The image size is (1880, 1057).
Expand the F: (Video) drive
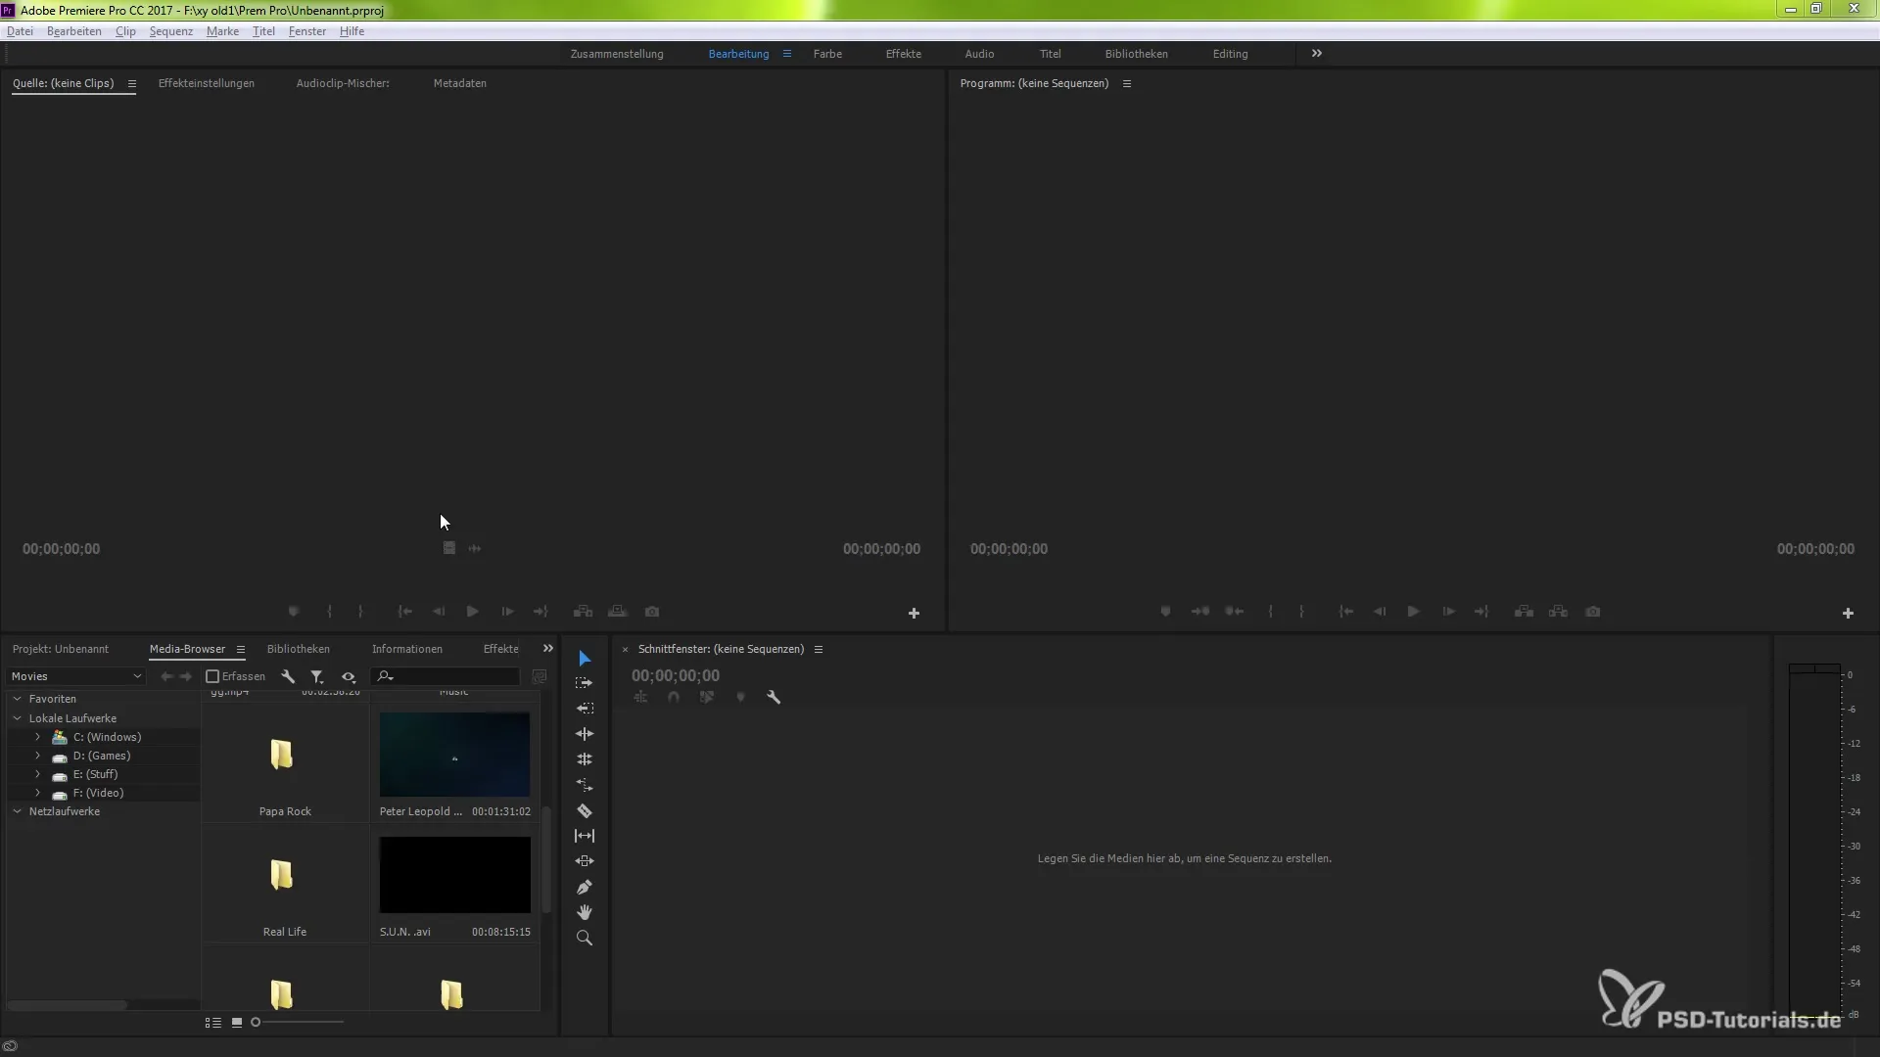click(x=37, y=793)
